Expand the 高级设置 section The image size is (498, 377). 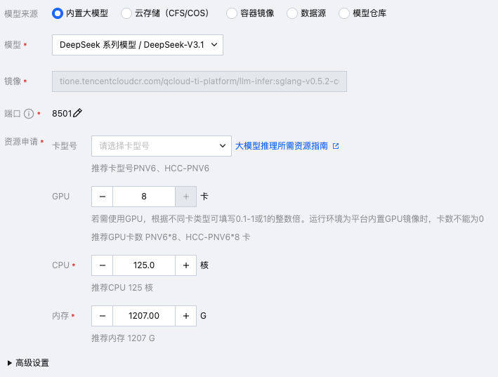[28, 363]
